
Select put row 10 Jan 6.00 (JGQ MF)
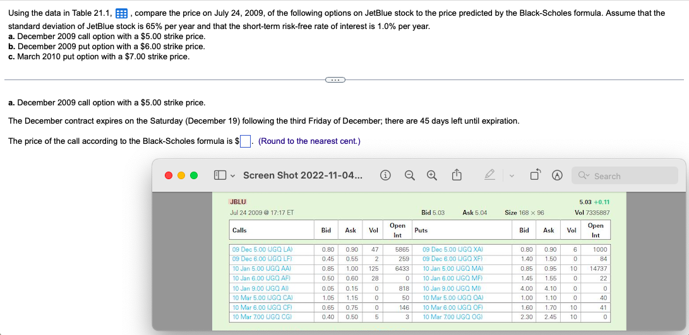pyautogui.click(x=453, y=278)
